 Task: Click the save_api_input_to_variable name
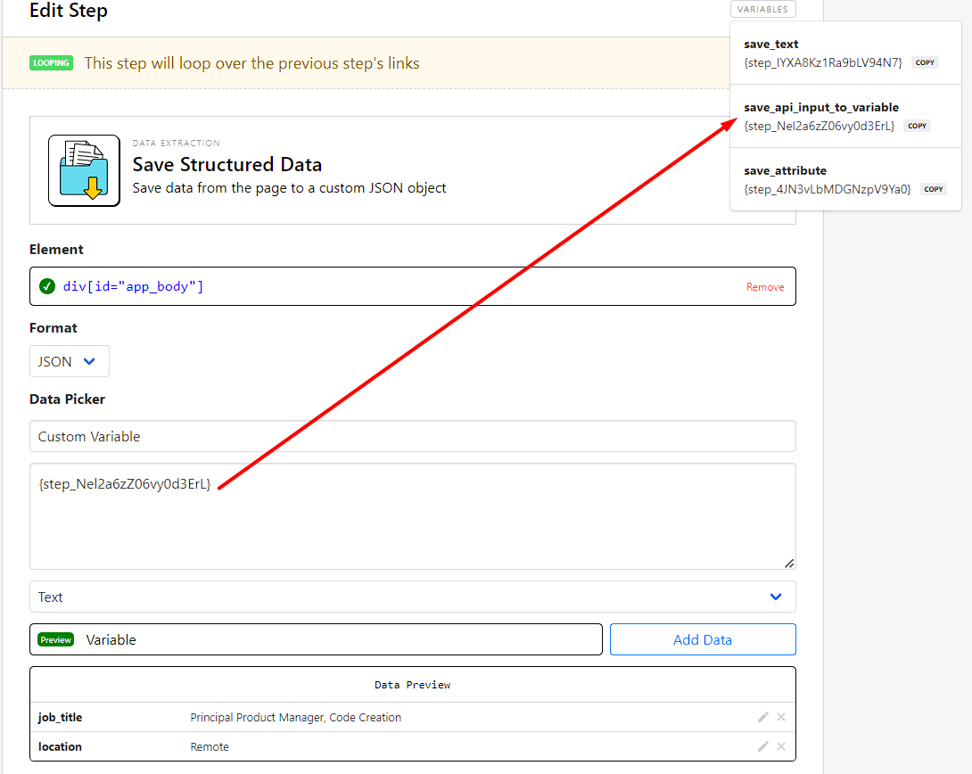(x=821, y=107)
